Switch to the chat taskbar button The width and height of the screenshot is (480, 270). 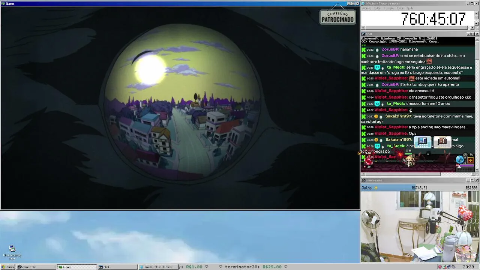click(x=117, y=267)
